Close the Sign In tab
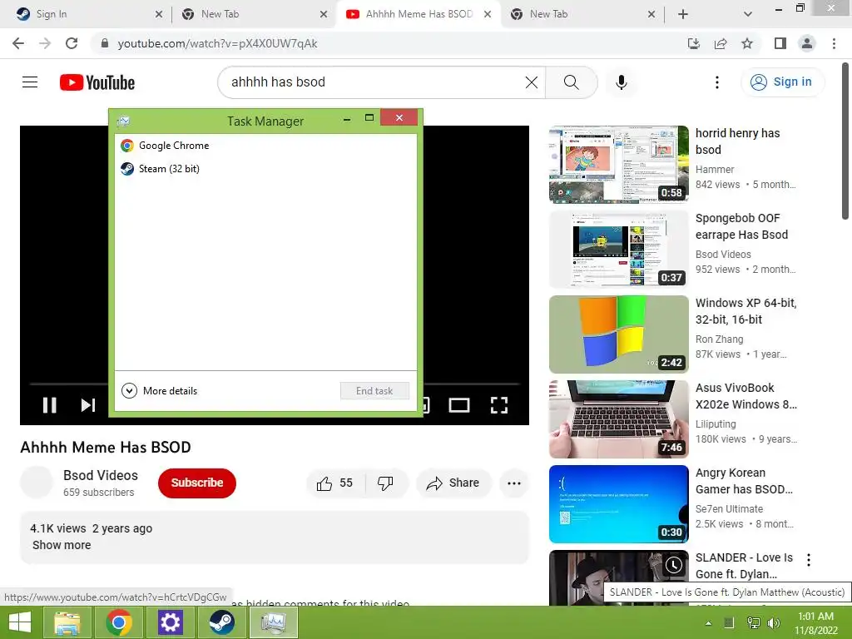 (159, 14)
